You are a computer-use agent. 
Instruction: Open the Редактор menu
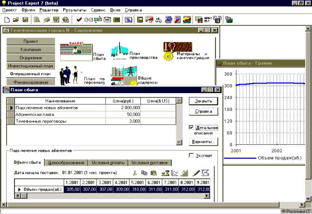(49, 10)
